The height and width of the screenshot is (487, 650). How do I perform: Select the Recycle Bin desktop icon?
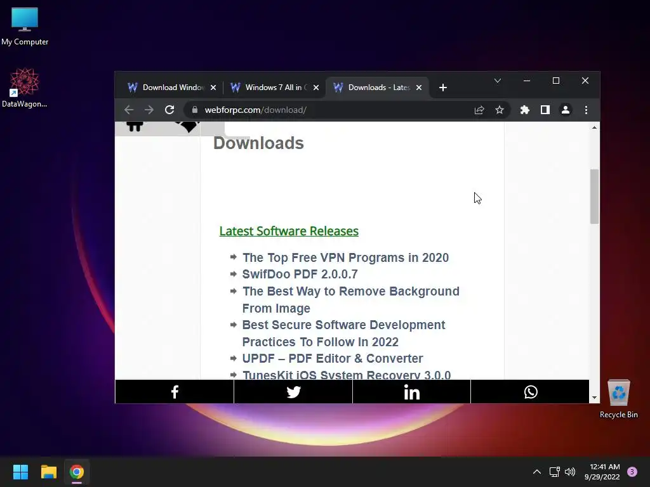click(618, 399)
